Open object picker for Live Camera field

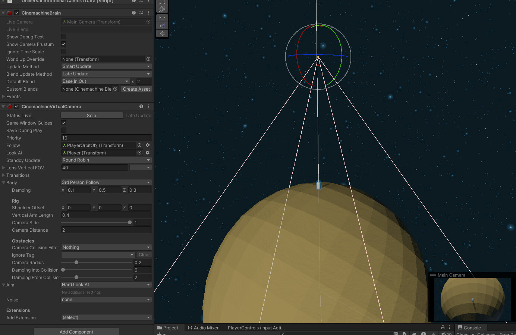pyautogui.click(x=148, y=22)
